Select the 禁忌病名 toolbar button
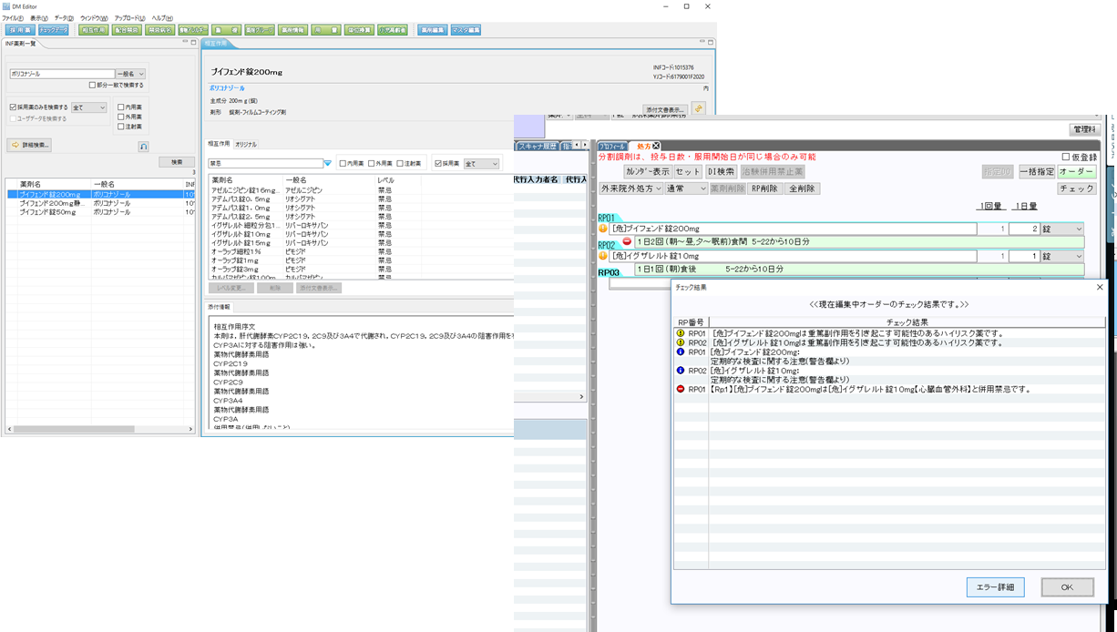The image size is (1117, 632). click(x=159, y=30)
